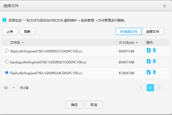This screenshot has width=172, height=115.
Task: Open the page size dropdown
Action: pos(10,88)
